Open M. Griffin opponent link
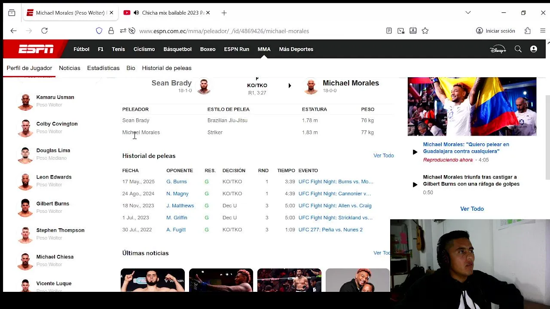Viewport: 550px width, 309px height. coord(177,218)
